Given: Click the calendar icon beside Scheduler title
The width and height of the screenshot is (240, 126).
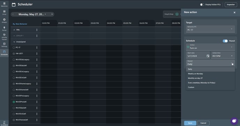Looking at the screenshot, I should 14,5.
